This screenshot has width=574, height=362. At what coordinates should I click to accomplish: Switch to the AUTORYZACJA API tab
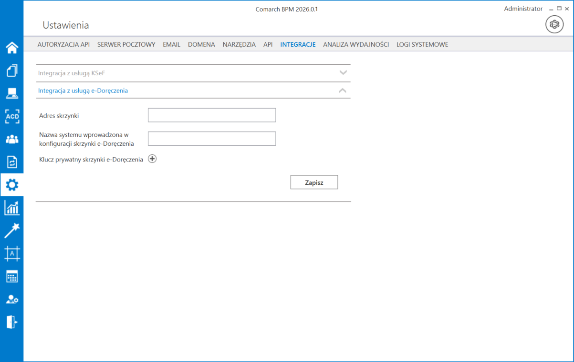(63, 44)
